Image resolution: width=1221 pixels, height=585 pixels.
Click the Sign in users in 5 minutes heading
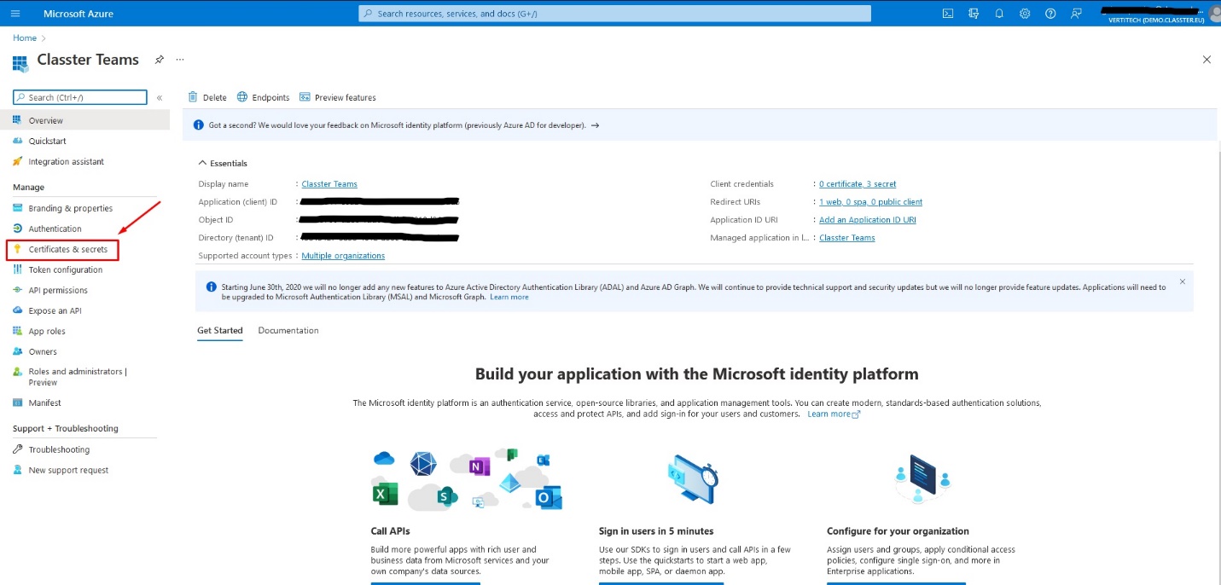[656, 531]
